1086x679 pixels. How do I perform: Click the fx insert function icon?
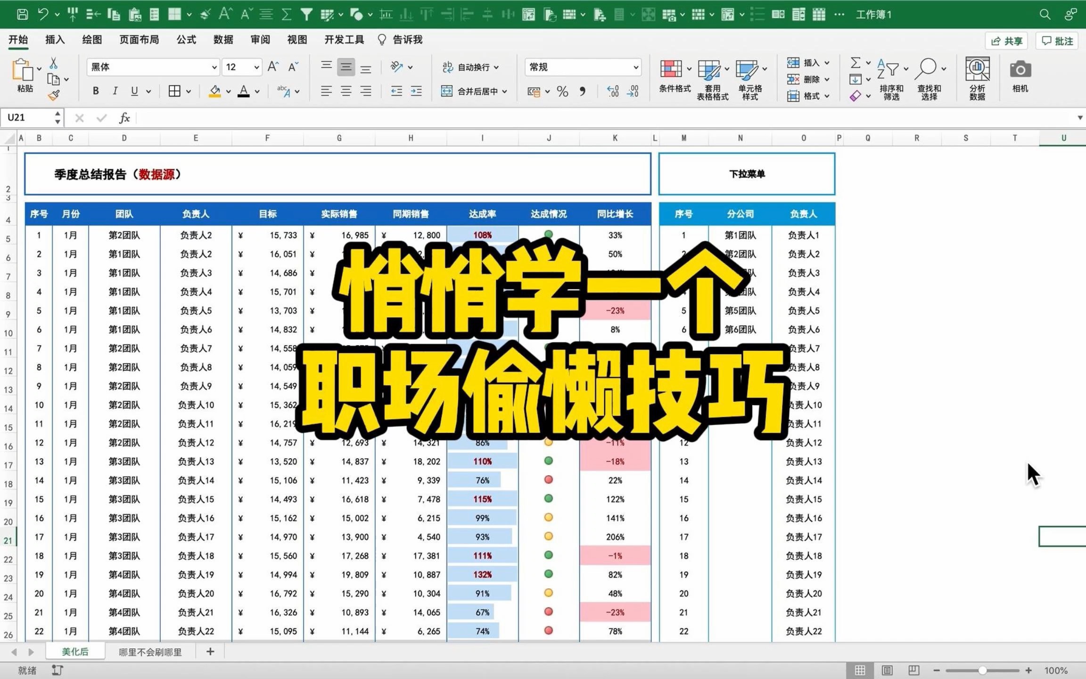coord(124,118)
